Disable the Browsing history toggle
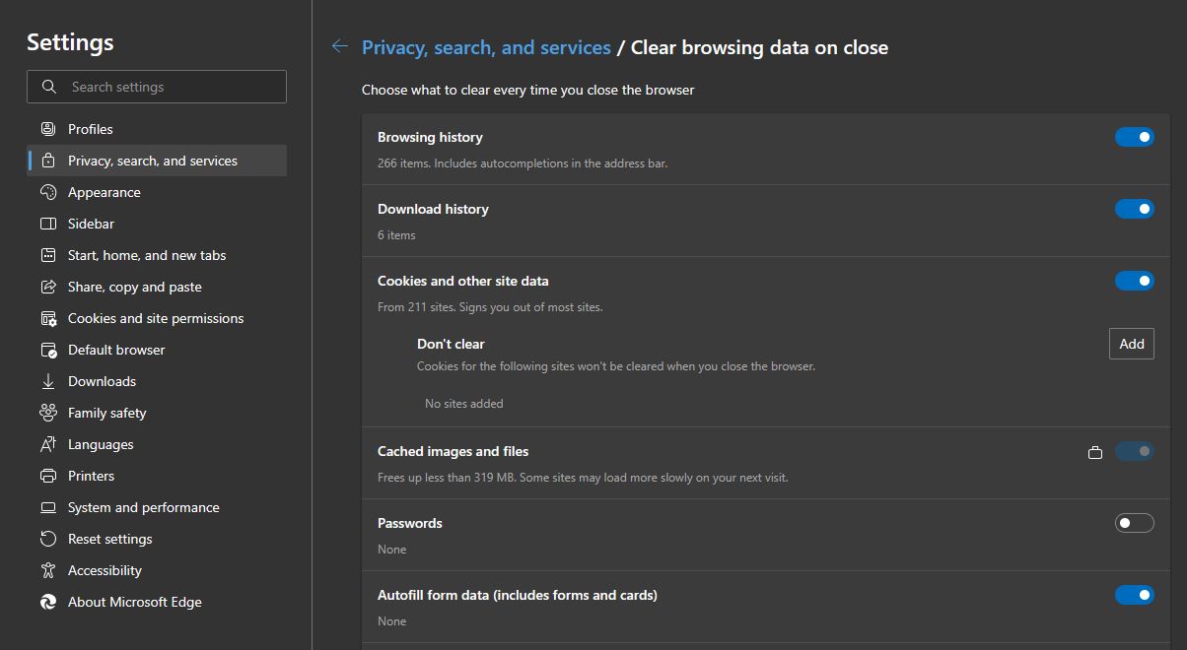The width and height of the screenshot is (1187, 650). point(1134,137)
